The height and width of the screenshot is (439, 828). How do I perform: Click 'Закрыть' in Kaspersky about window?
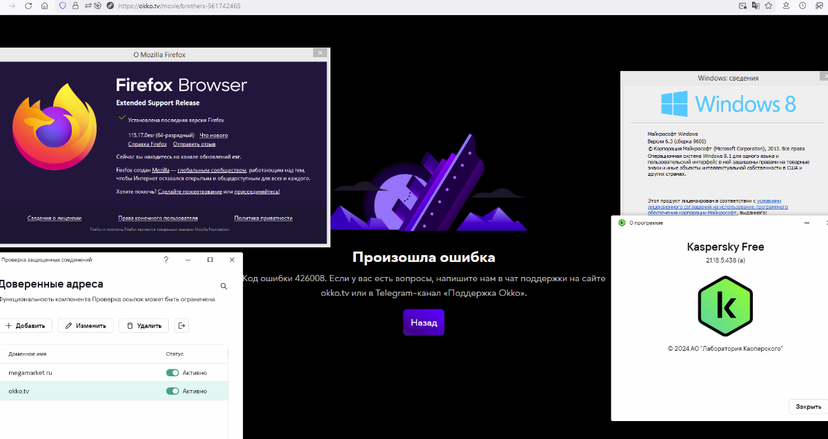pos(808,407)
